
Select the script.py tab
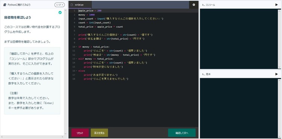pos(80,5)
